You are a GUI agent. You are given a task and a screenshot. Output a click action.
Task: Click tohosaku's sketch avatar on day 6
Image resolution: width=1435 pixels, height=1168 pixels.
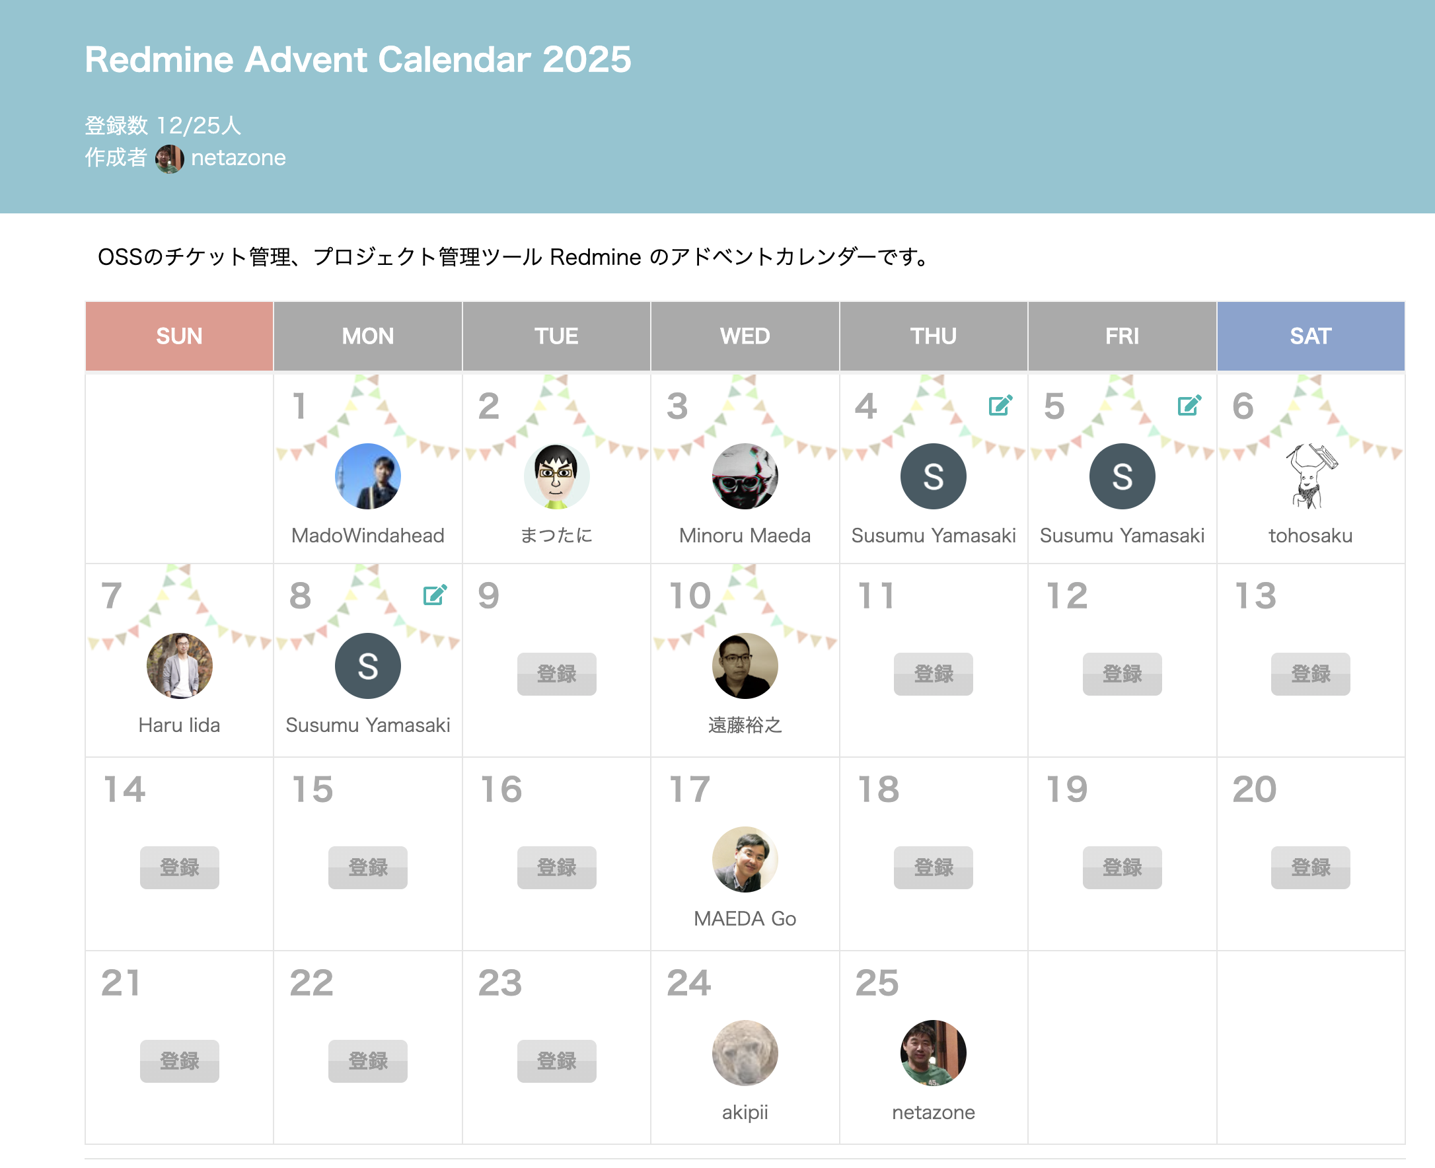(1310, 476)
